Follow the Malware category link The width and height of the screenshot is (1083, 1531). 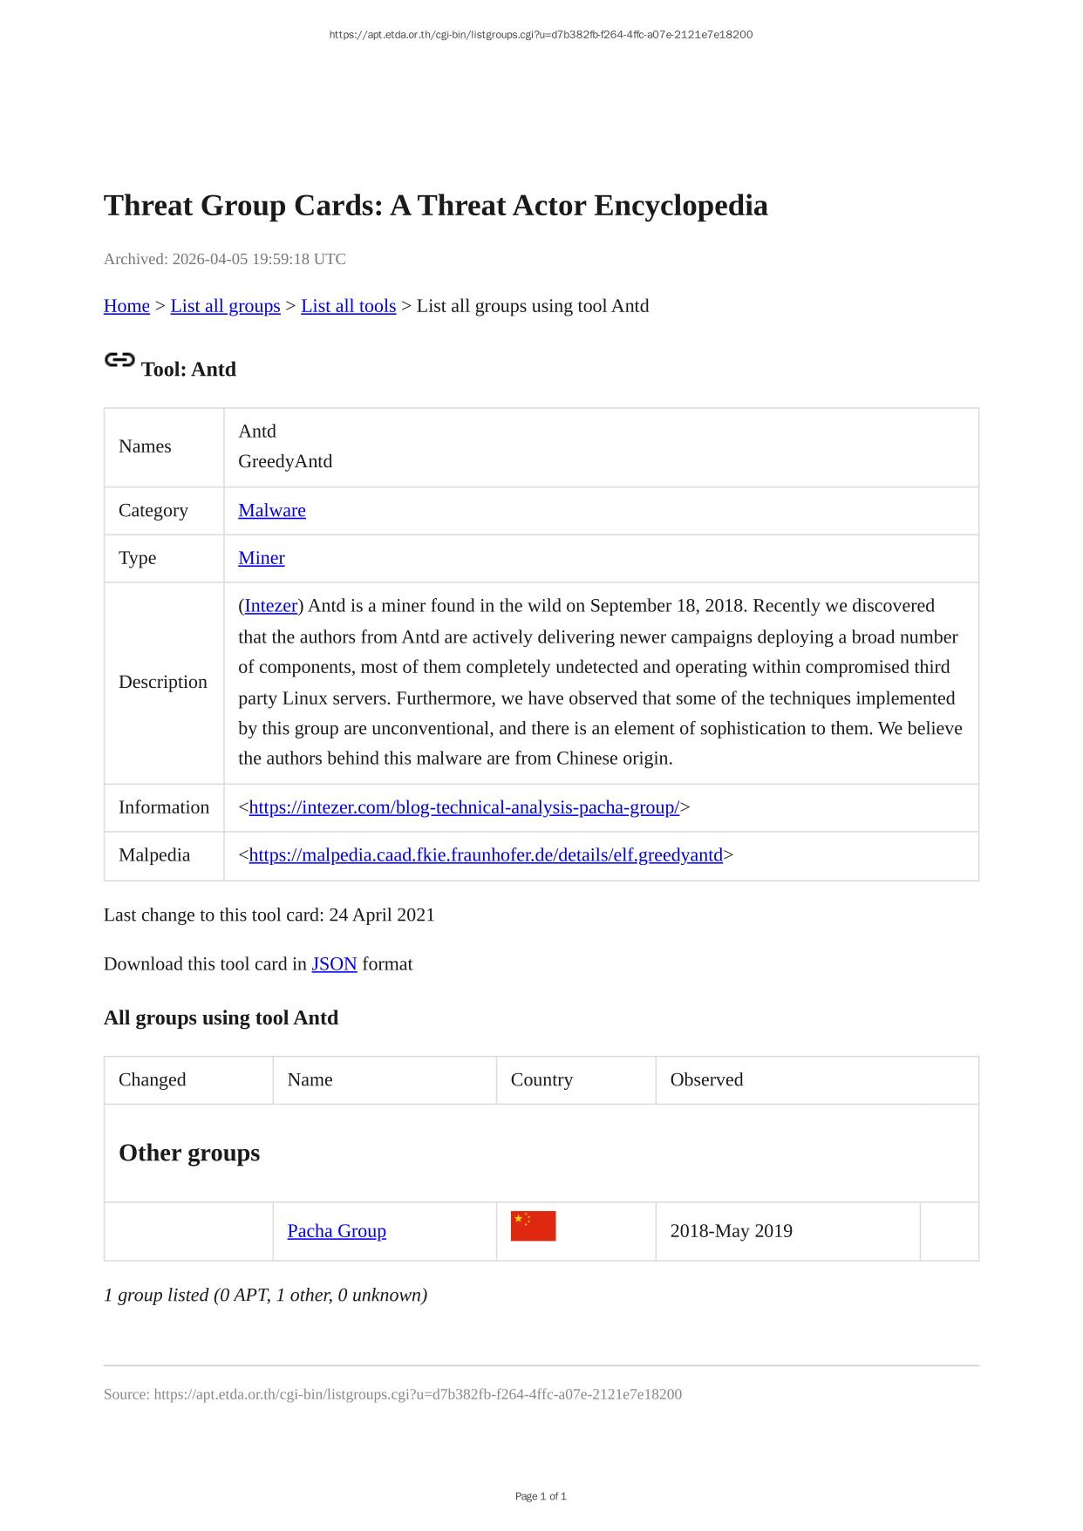(272, 510)
